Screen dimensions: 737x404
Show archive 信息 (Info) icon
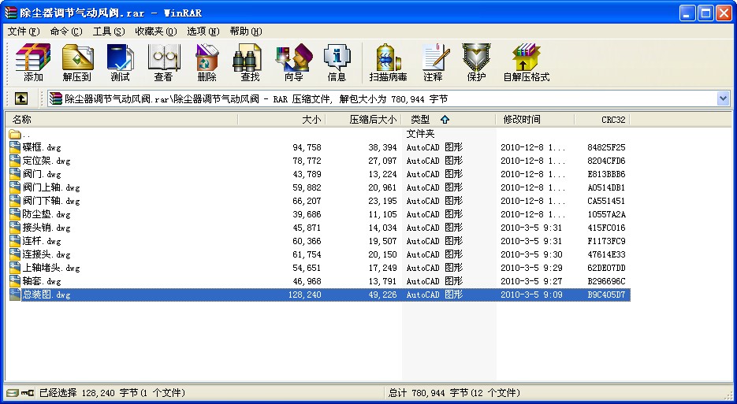tap(337, 62)
